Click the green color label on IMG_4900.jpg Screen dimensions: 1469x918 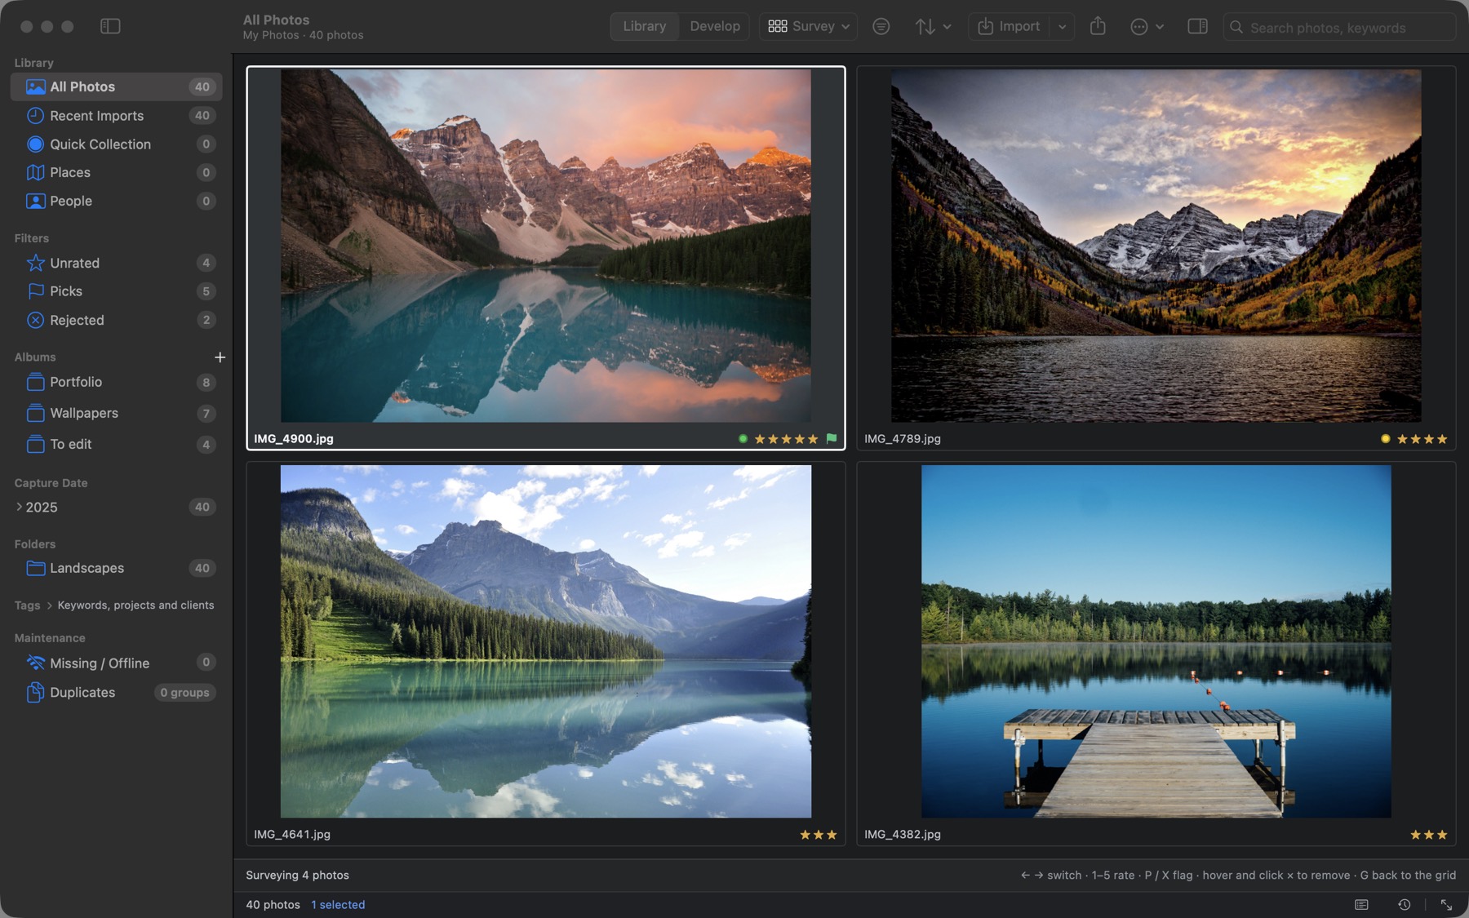click(x=743, y=438)
